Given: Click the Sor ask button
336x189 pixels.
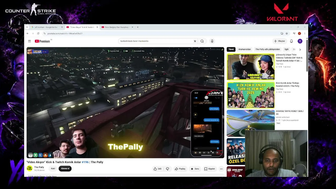Looking at the screenshot, I should [x=195, y=169].
